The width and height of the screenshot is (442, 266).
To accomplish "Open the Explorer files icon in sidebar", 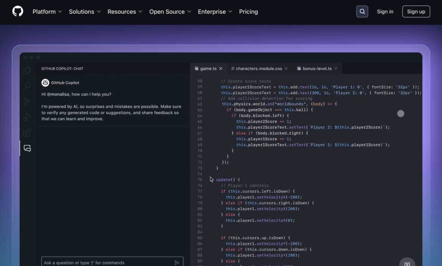I will [x=27, y=70].
